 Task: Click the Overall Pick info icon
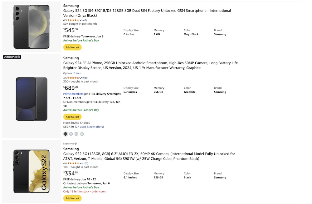(x=19, y=57)
